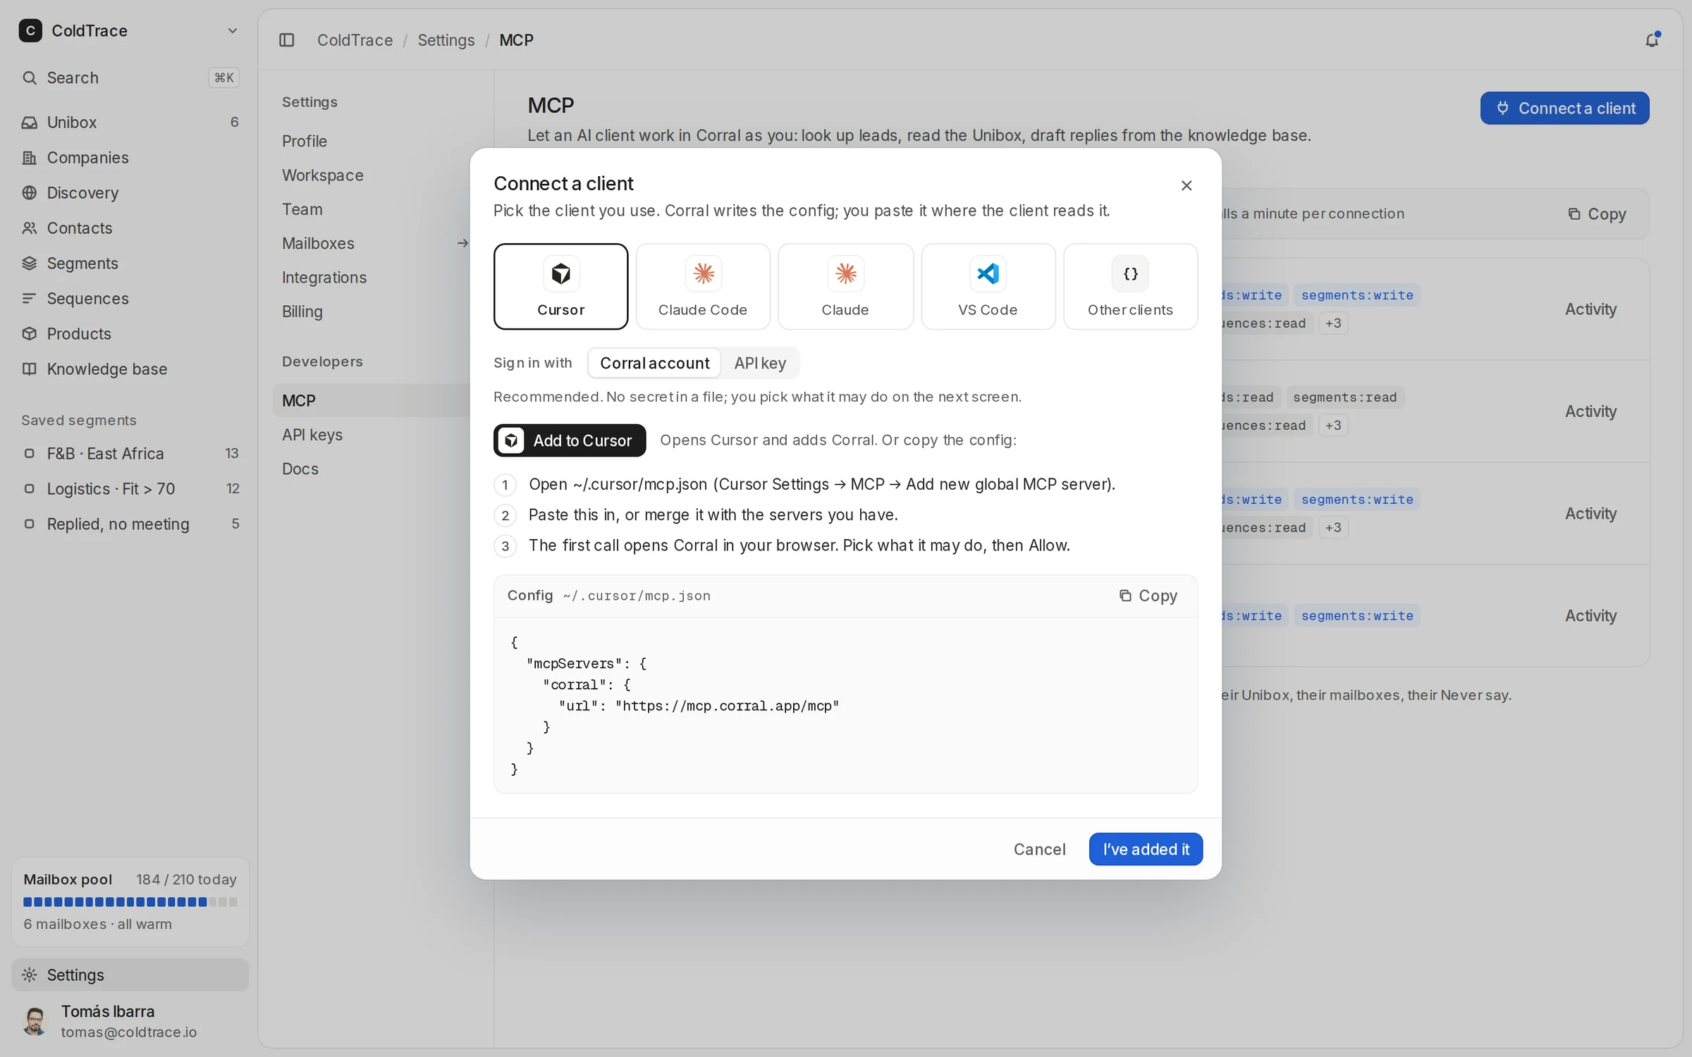1692x1057 pixels.
Task: Switch sign-in to Corral account
Action: (654, 363)
